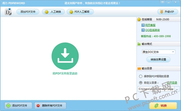Click the green download drop-zone icon
Viewport: 181px width, 111px height.
tap(65, 56)
